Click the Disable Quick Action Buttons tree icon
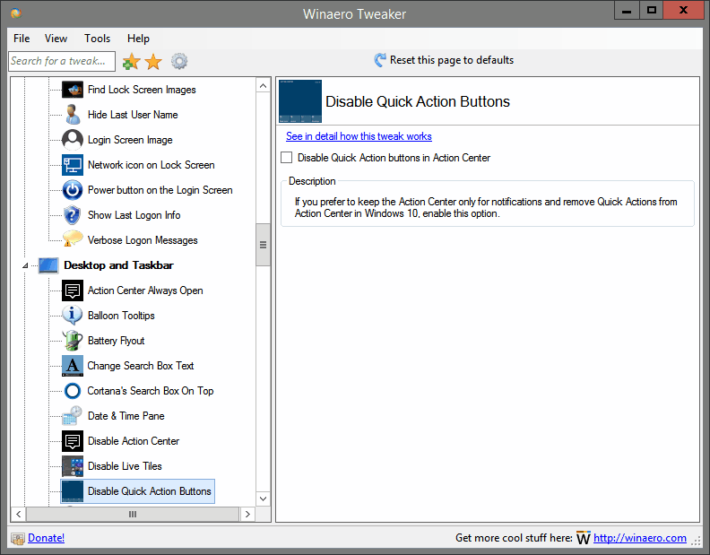This screenshot has width=710, height=555. click(x=73, y=491)
